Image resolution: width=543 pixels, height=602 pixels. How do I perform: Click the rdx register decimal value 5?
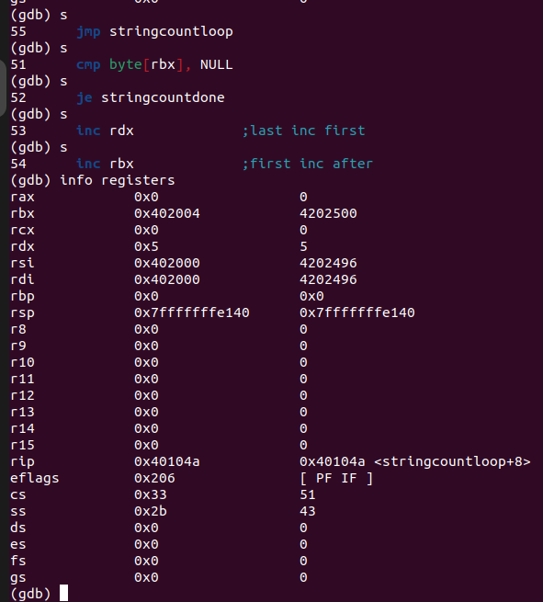(x=303, y=246)
